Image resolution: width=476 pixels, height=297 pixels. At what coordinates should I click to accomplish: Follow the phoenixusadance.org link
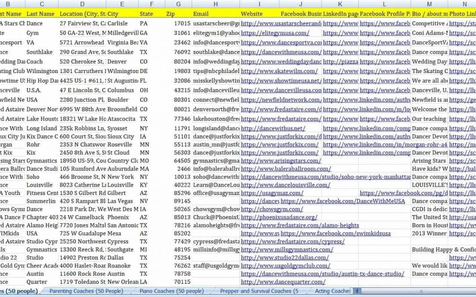[x=279, y=217]
